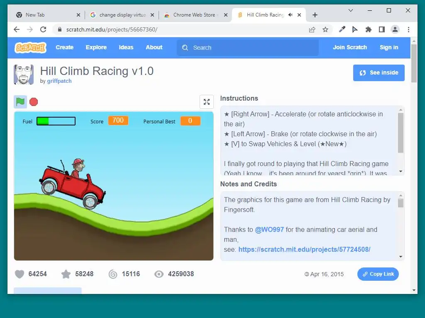Click the 58248 favorites count

[84, 274]
